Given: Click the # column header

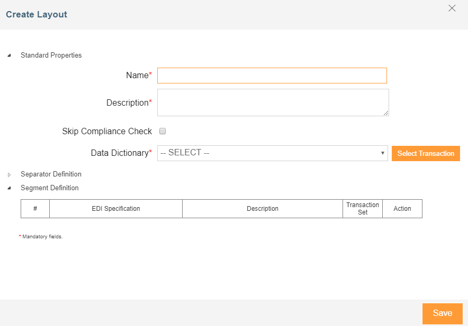Looking at the screenshot, I should click(35, 209).
